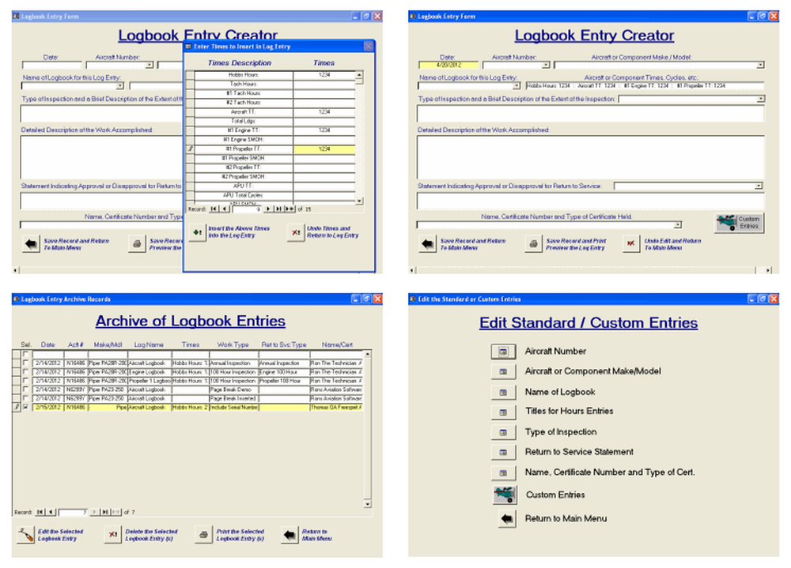
Task: Open the Name of Logbook editor button
Action: click(x=503, y=392)
